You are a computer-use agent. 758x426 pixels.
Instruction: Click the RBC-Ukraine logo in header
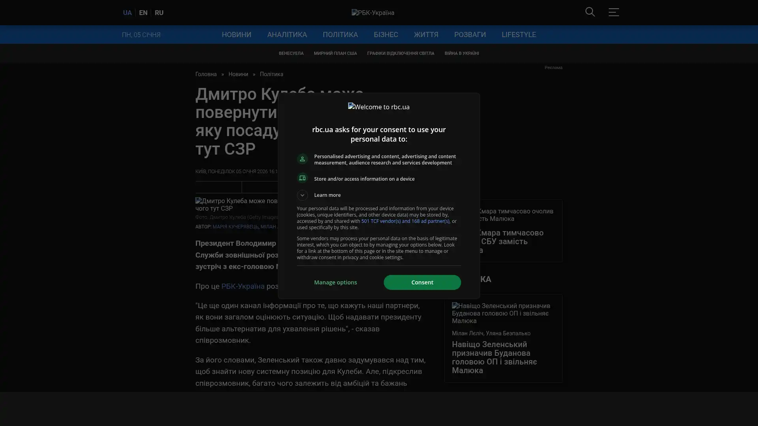(373, 13)
